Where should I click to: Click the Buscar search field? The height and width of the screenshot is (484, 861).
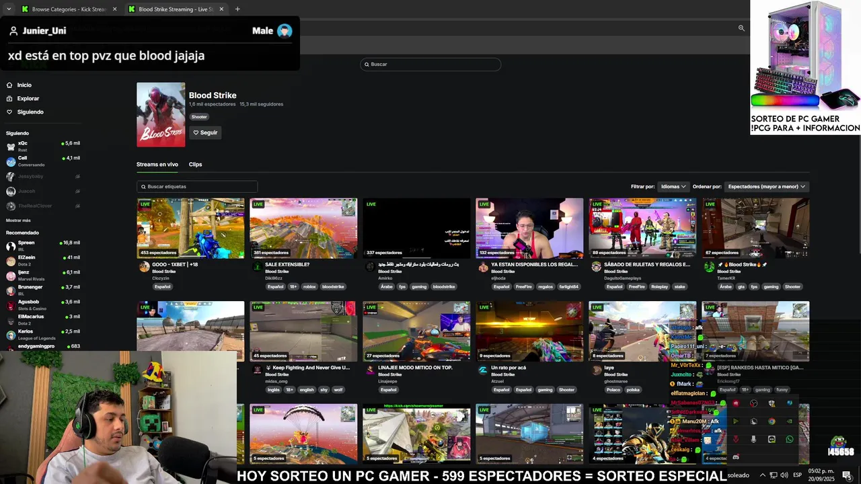click(x=430, y=65)
